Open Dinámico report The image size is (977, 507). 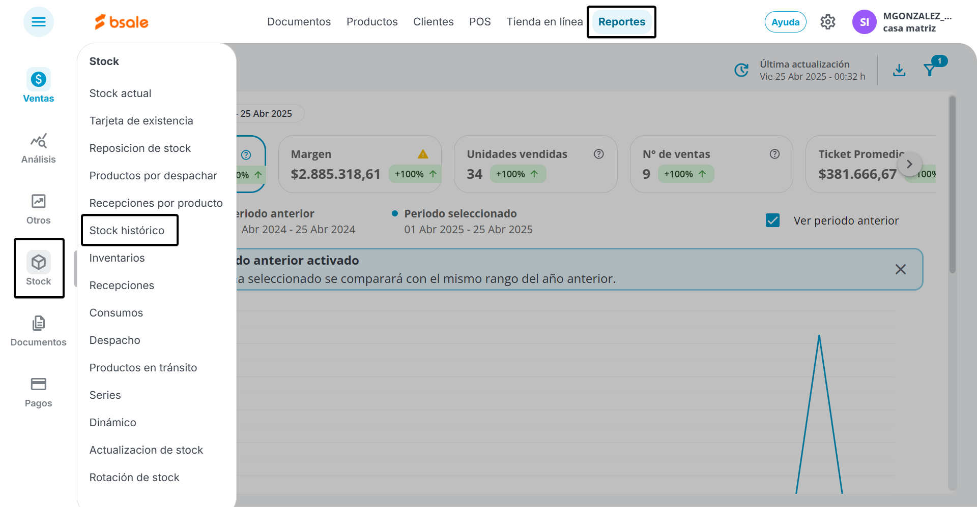(112, 423)
